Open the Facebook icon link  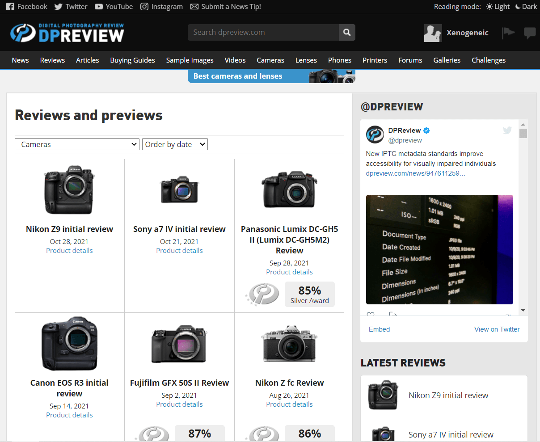tap(10, 7)
